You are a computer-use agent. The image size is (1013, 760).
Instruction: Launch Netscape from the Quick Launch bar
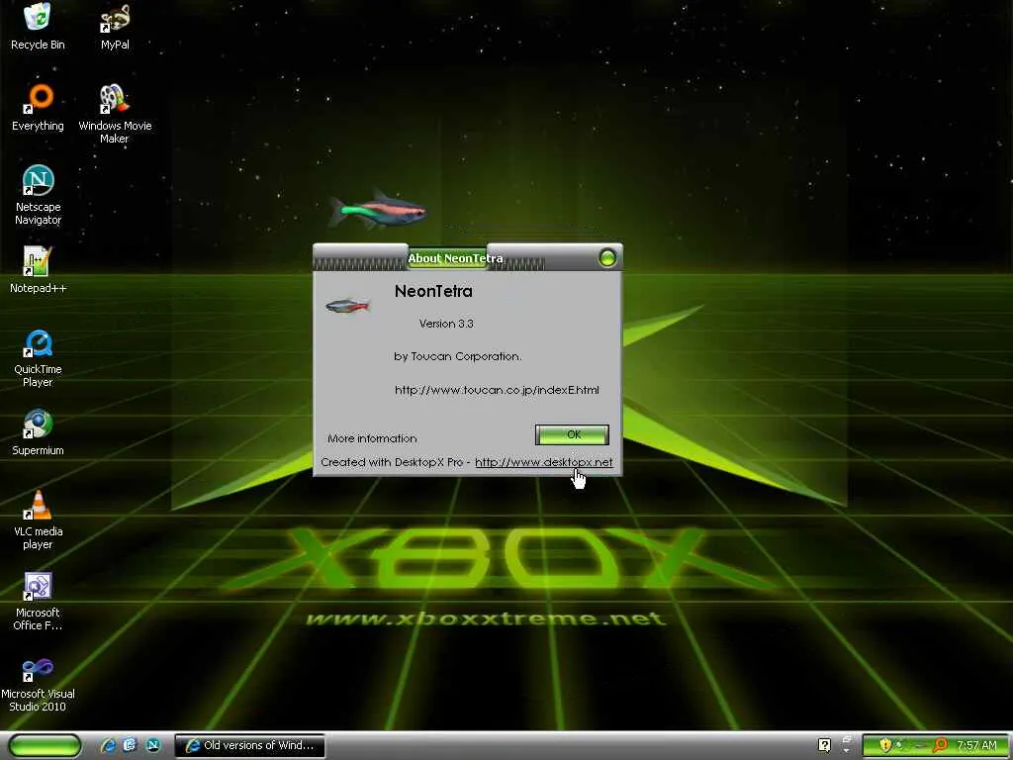point(153,745)
